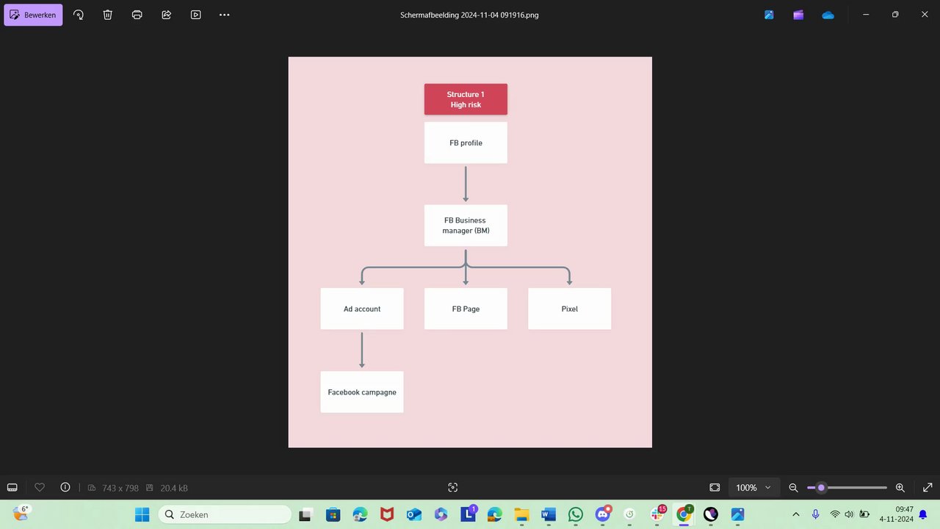940x529 pixels.
Task: Open Outlook from the taskbar
Action: point(413,514)
